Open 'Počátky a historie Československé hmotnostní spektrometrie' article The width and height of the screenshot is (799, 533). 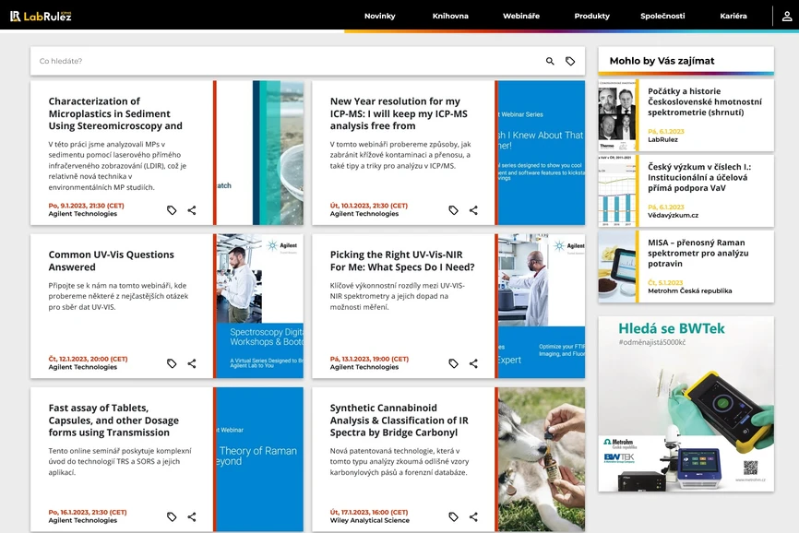pos(705,101)
